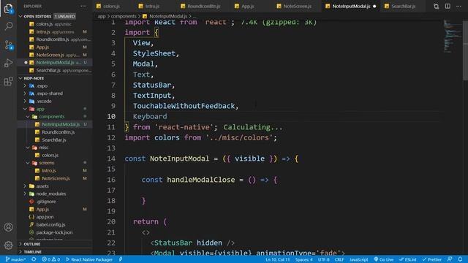Open RoundIconBtn.js in components tree
Viewport: 468px width, 263px height.
click(x=58, y=132)
